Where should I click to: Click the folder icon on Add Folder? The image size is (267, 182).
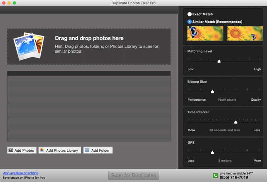87,150
